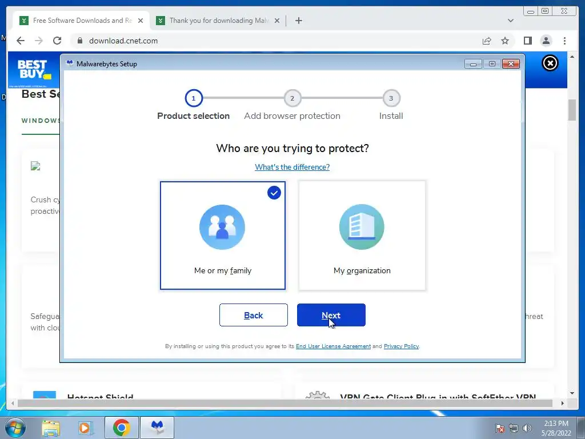Go forward in Chrome browser
The width and height of the screenshot is (585, 439).
tap(39, 41)
